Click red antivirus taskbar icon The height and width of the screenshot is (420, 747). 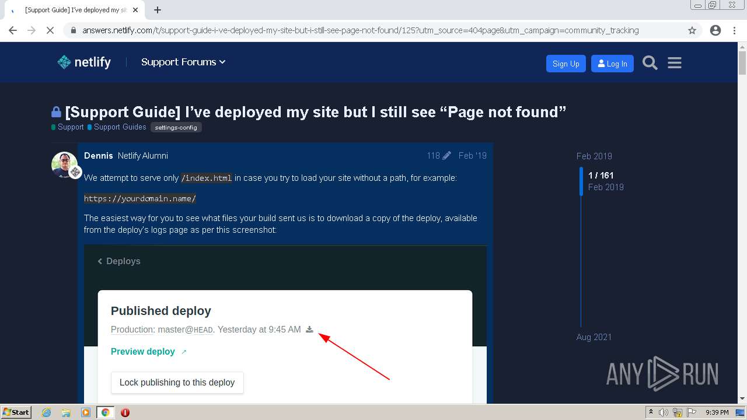pyautogui.click(x=125, y=412)
